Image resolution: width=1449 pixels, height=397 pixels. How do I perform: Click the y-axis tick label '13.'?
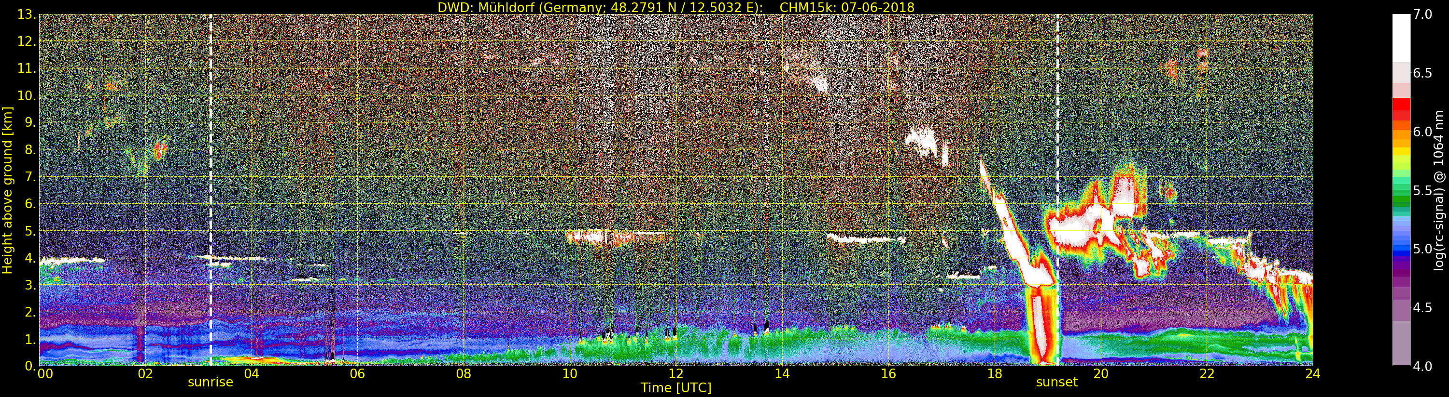click(x=27, y=14)
